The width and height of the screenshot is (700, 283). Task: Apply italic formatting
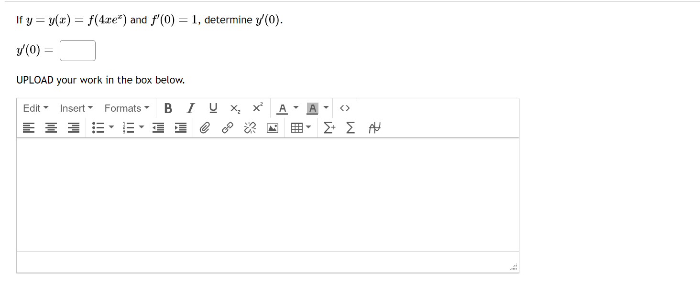click(190, 108)
